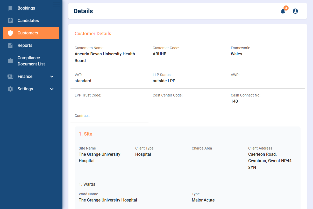Toggle the hamburger menu at sidebar top
This screenshot has height=209, width=313.
tap(57, 4)
